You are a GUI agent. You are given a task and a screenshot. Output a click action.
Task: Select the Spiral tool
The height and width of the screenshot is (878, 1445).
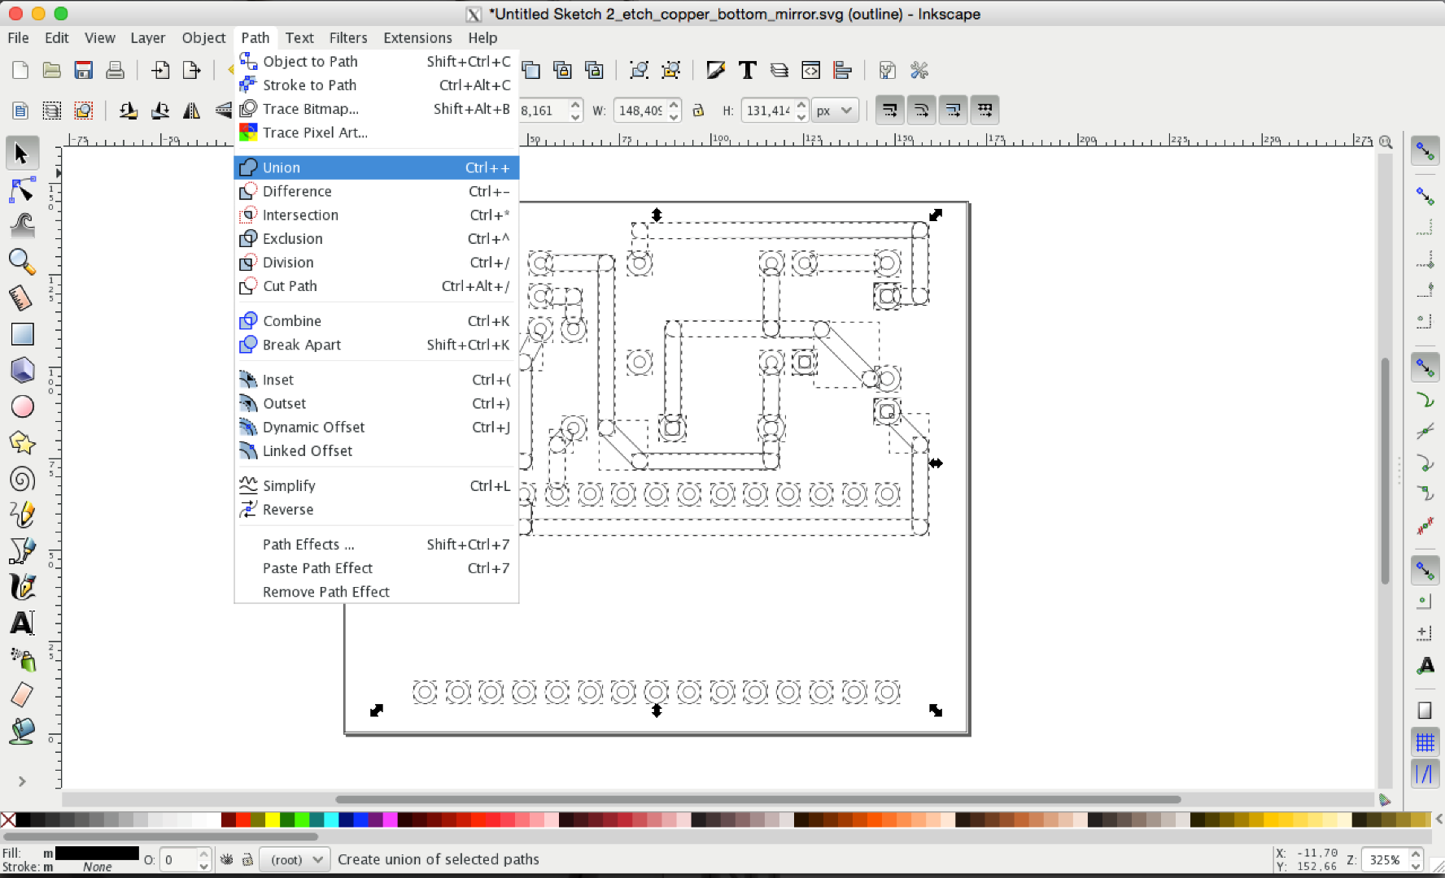pyautogui.click(x=22, y=479)
